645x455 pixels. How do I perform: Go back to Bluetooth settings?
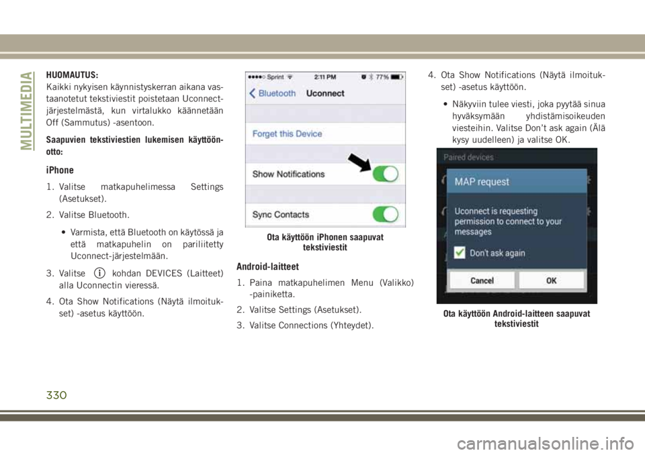pos(272,93)
